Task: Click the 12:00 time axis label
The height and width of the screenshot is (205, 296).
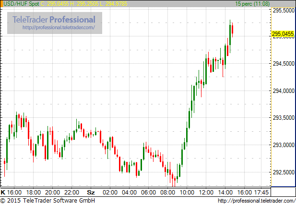Action: tap(206, 193)
